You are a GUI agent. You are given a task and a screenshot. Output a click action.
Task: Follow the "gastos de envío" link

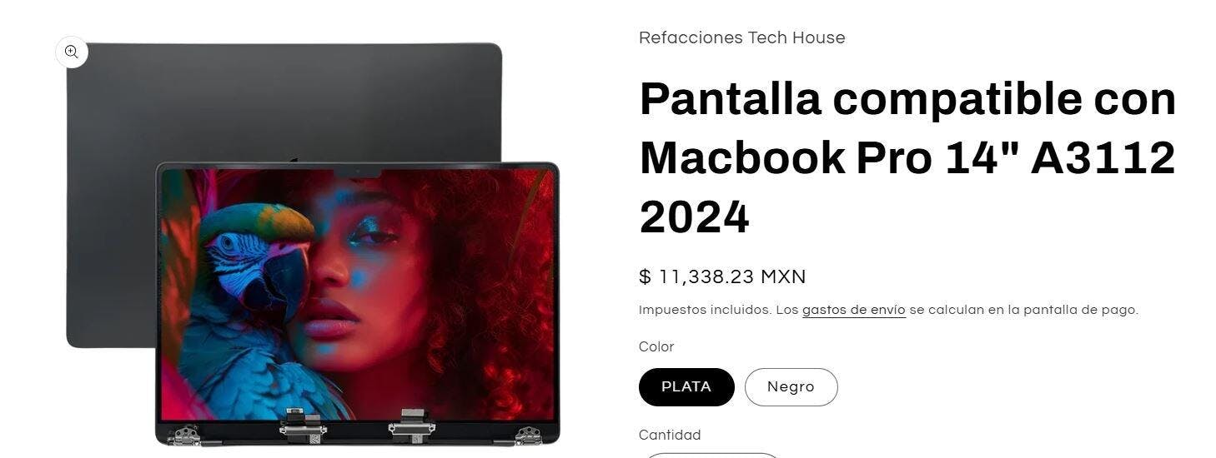click(853, 310)
